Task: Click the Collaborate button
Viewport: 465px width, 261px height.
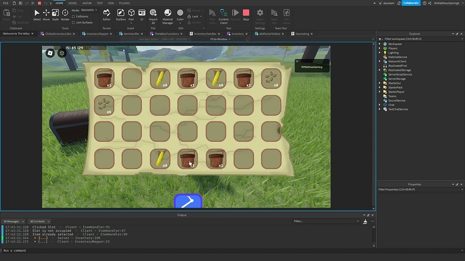Action: point(410,3)
